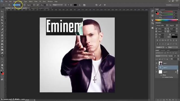
Task: Open kerning Metrics dropdown
Action: pyautogui.click(x=165, y=31)
